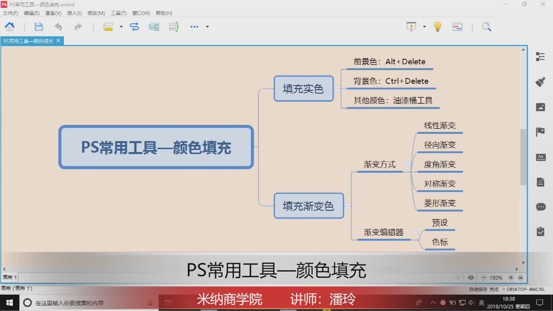Image resolution: width=553 pixels, height=311 pixels.
Task: Switch to the 画布 1 sheet tab
Action: click(x=10, y=277)
